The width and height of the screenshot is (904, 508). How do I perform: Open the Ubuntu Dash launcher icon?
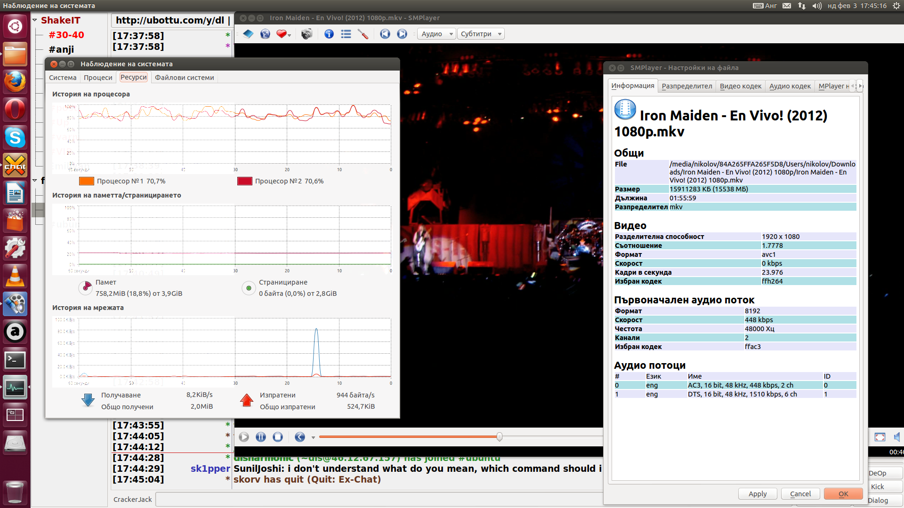tap(15, 26)
